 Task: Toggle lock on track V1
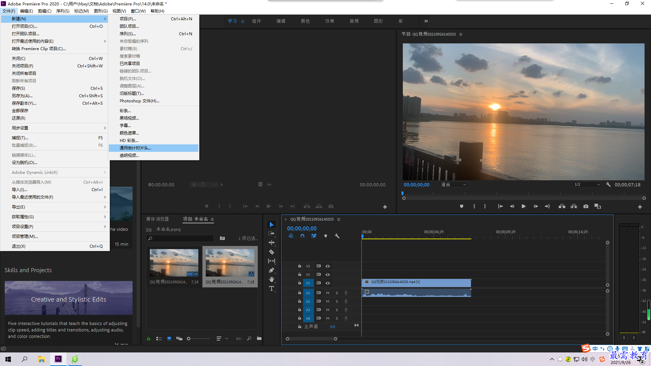[300, 283]
